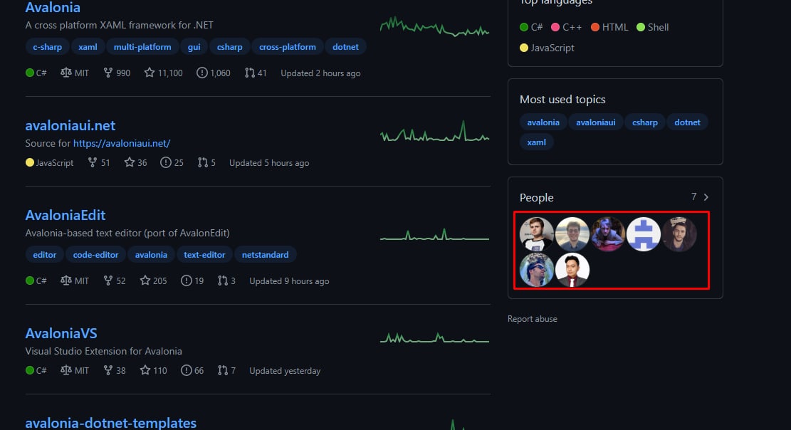The width and height of the screenshot is (791, 430).
Task: Select gui topic tag
Action: pyautogui.click(x=194, y=47)
